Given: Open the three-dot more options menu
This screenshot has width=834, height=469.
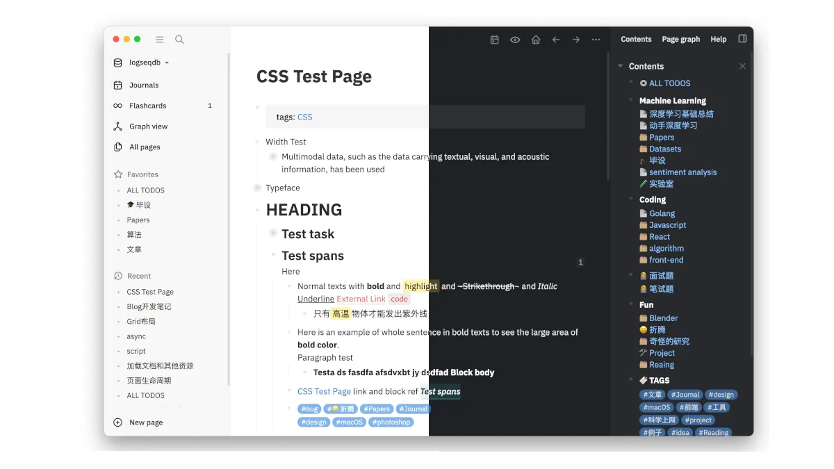Looking at the screenshot, I should pos(596,40).
